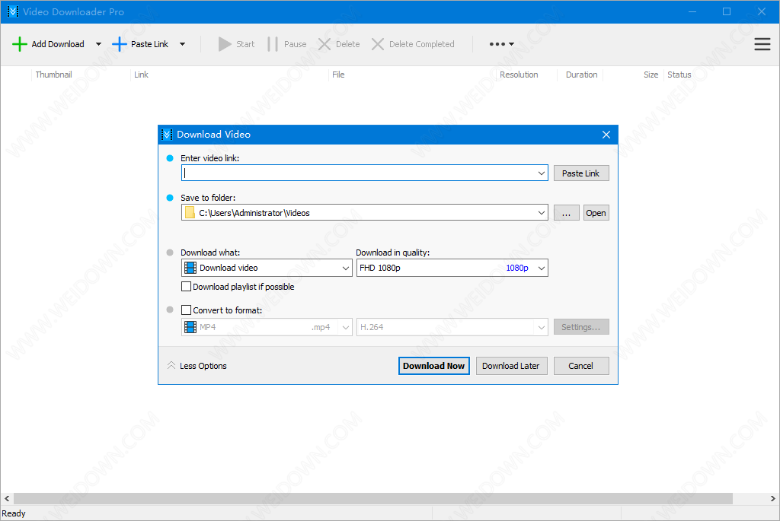Enable the Convert to format checkbox
The image size is (780, 521).
coord(186,310)
